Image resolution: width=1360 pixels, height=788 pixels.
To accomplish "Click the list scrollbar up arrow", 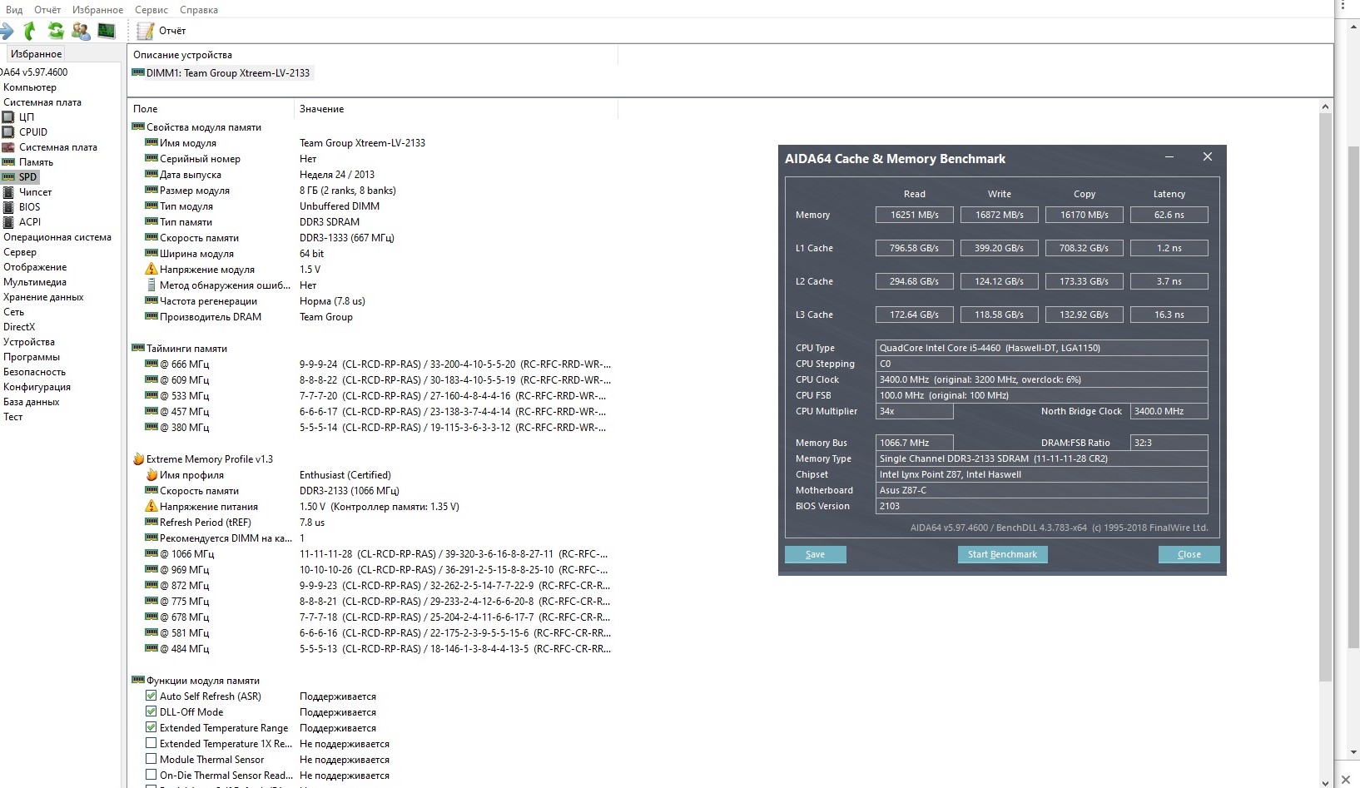I will click(x=1325, y=107).
